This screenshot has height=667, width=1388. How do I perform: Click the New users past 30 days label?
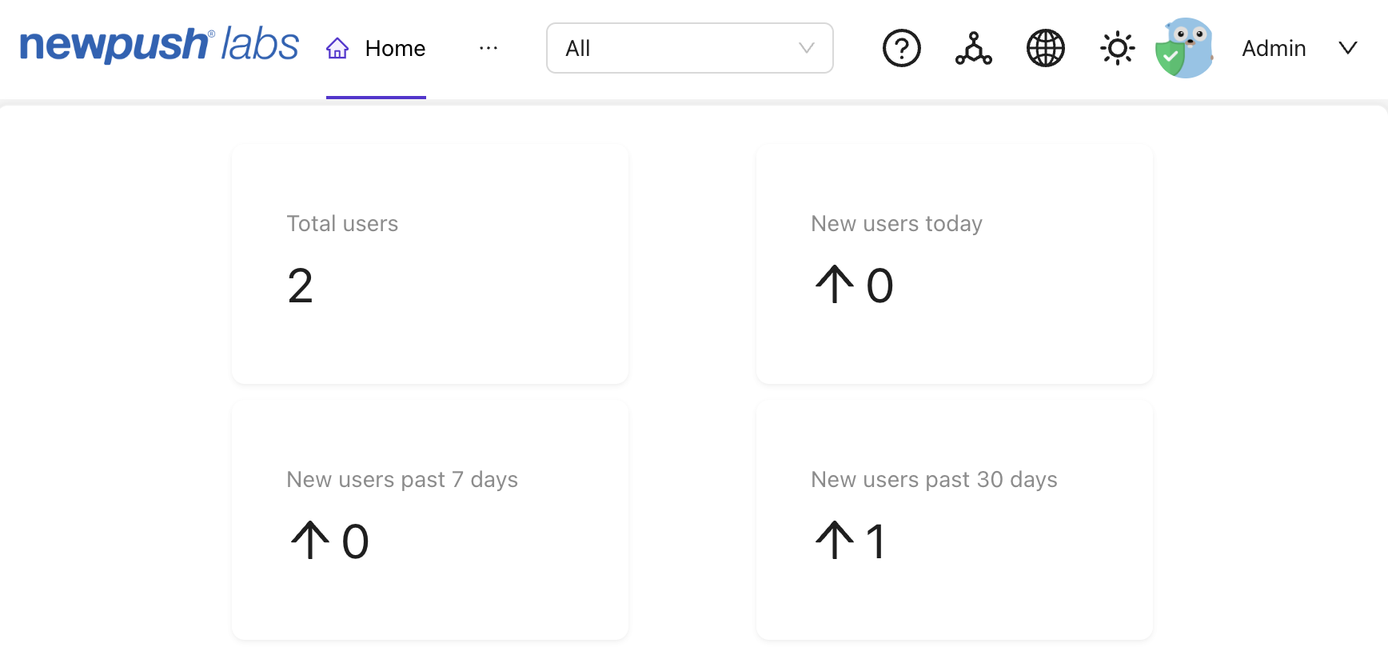point(934,480)
